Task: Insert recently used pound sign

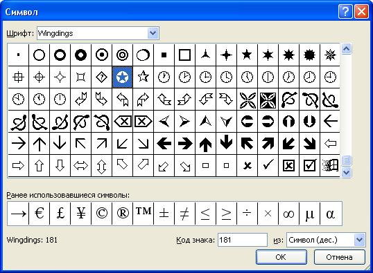Action: [60, 214]
